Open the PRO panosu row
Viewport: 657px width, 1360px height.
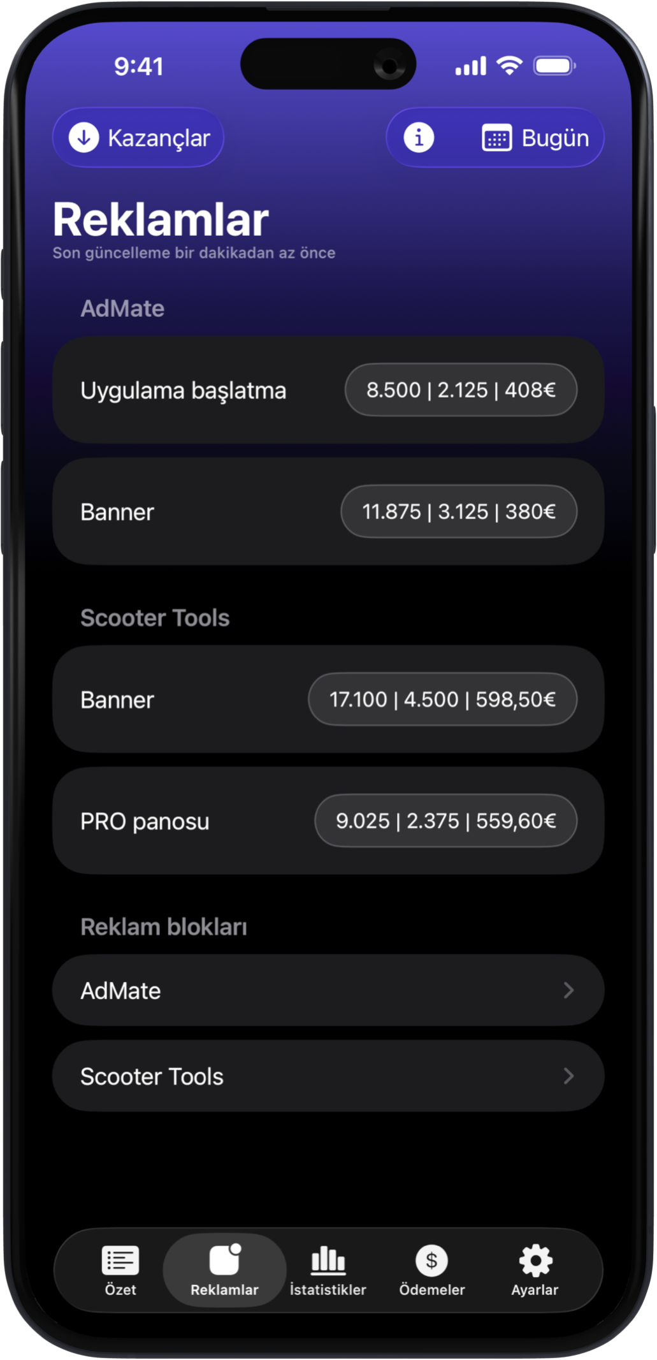click(x=185, y=821)
